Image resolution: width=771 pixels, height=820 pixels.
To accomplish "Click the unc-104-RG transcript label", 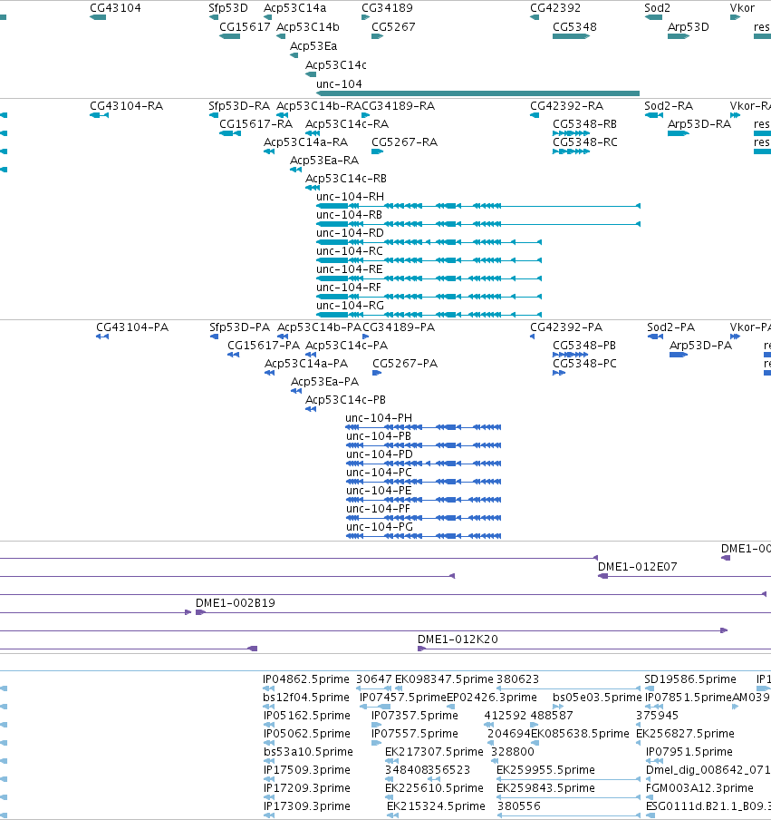I will (x=350, y=306).
